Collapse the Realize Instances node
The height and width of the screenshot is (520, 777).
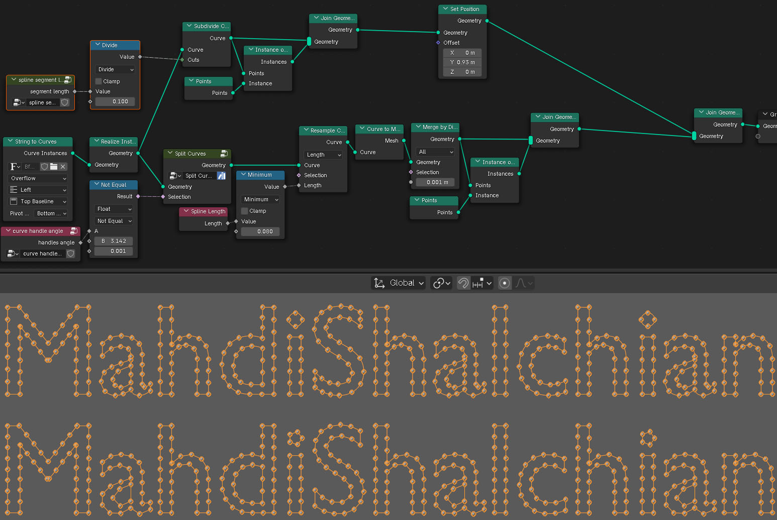pyautogui.click(x=96, y=142)
